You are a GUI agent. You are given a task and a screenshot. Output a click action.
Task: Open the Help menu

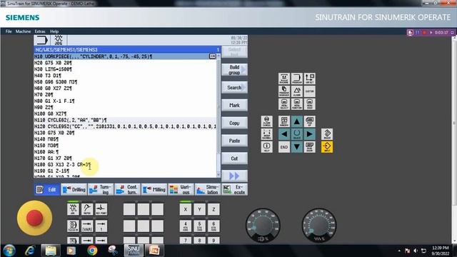(x=54, y=31)
